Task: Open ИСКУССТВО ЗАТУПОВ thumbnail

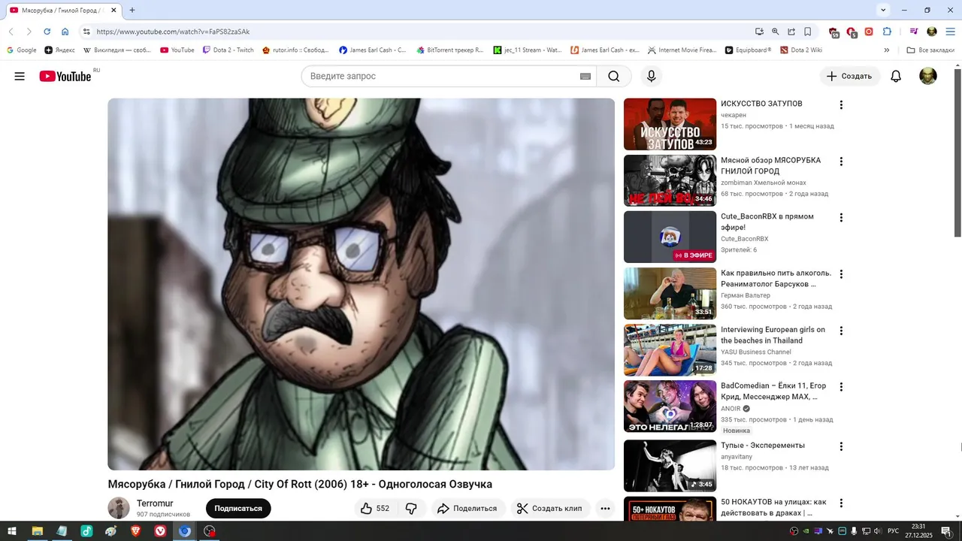Action: [670, 124]
